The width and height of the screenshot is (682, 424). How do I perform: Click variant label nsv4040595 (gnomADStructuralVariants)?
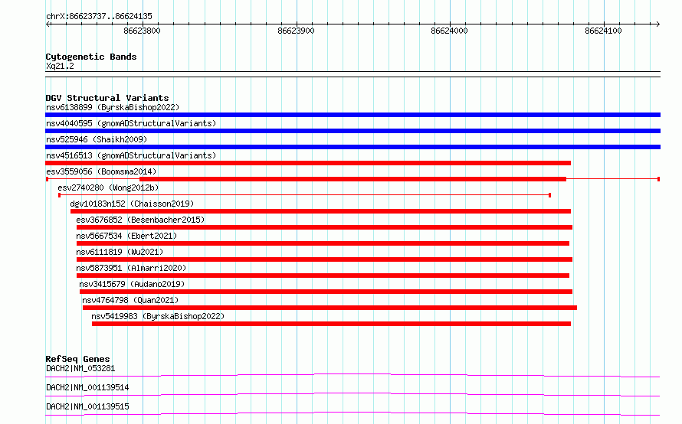point(131,123)
